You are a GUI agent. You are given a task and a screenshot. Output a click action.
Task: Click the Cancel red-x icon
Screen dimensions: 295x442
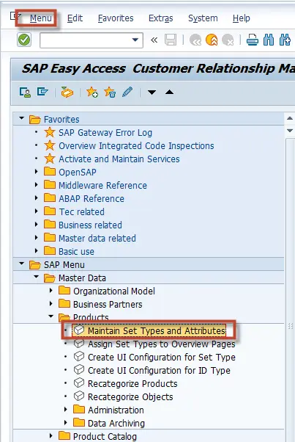tap(228, 40)
